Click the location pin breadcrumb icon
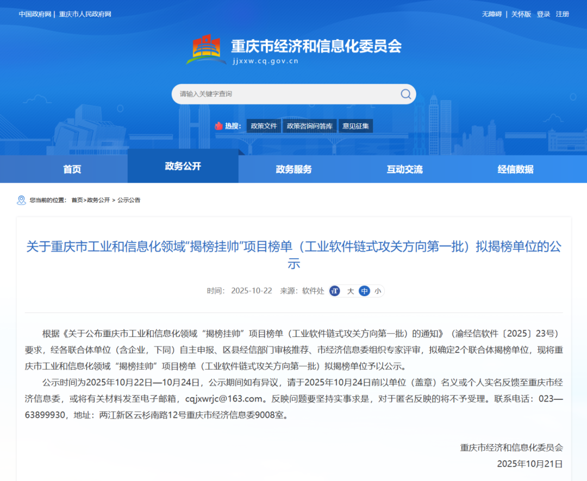587x481 pixels. point(21,200)
